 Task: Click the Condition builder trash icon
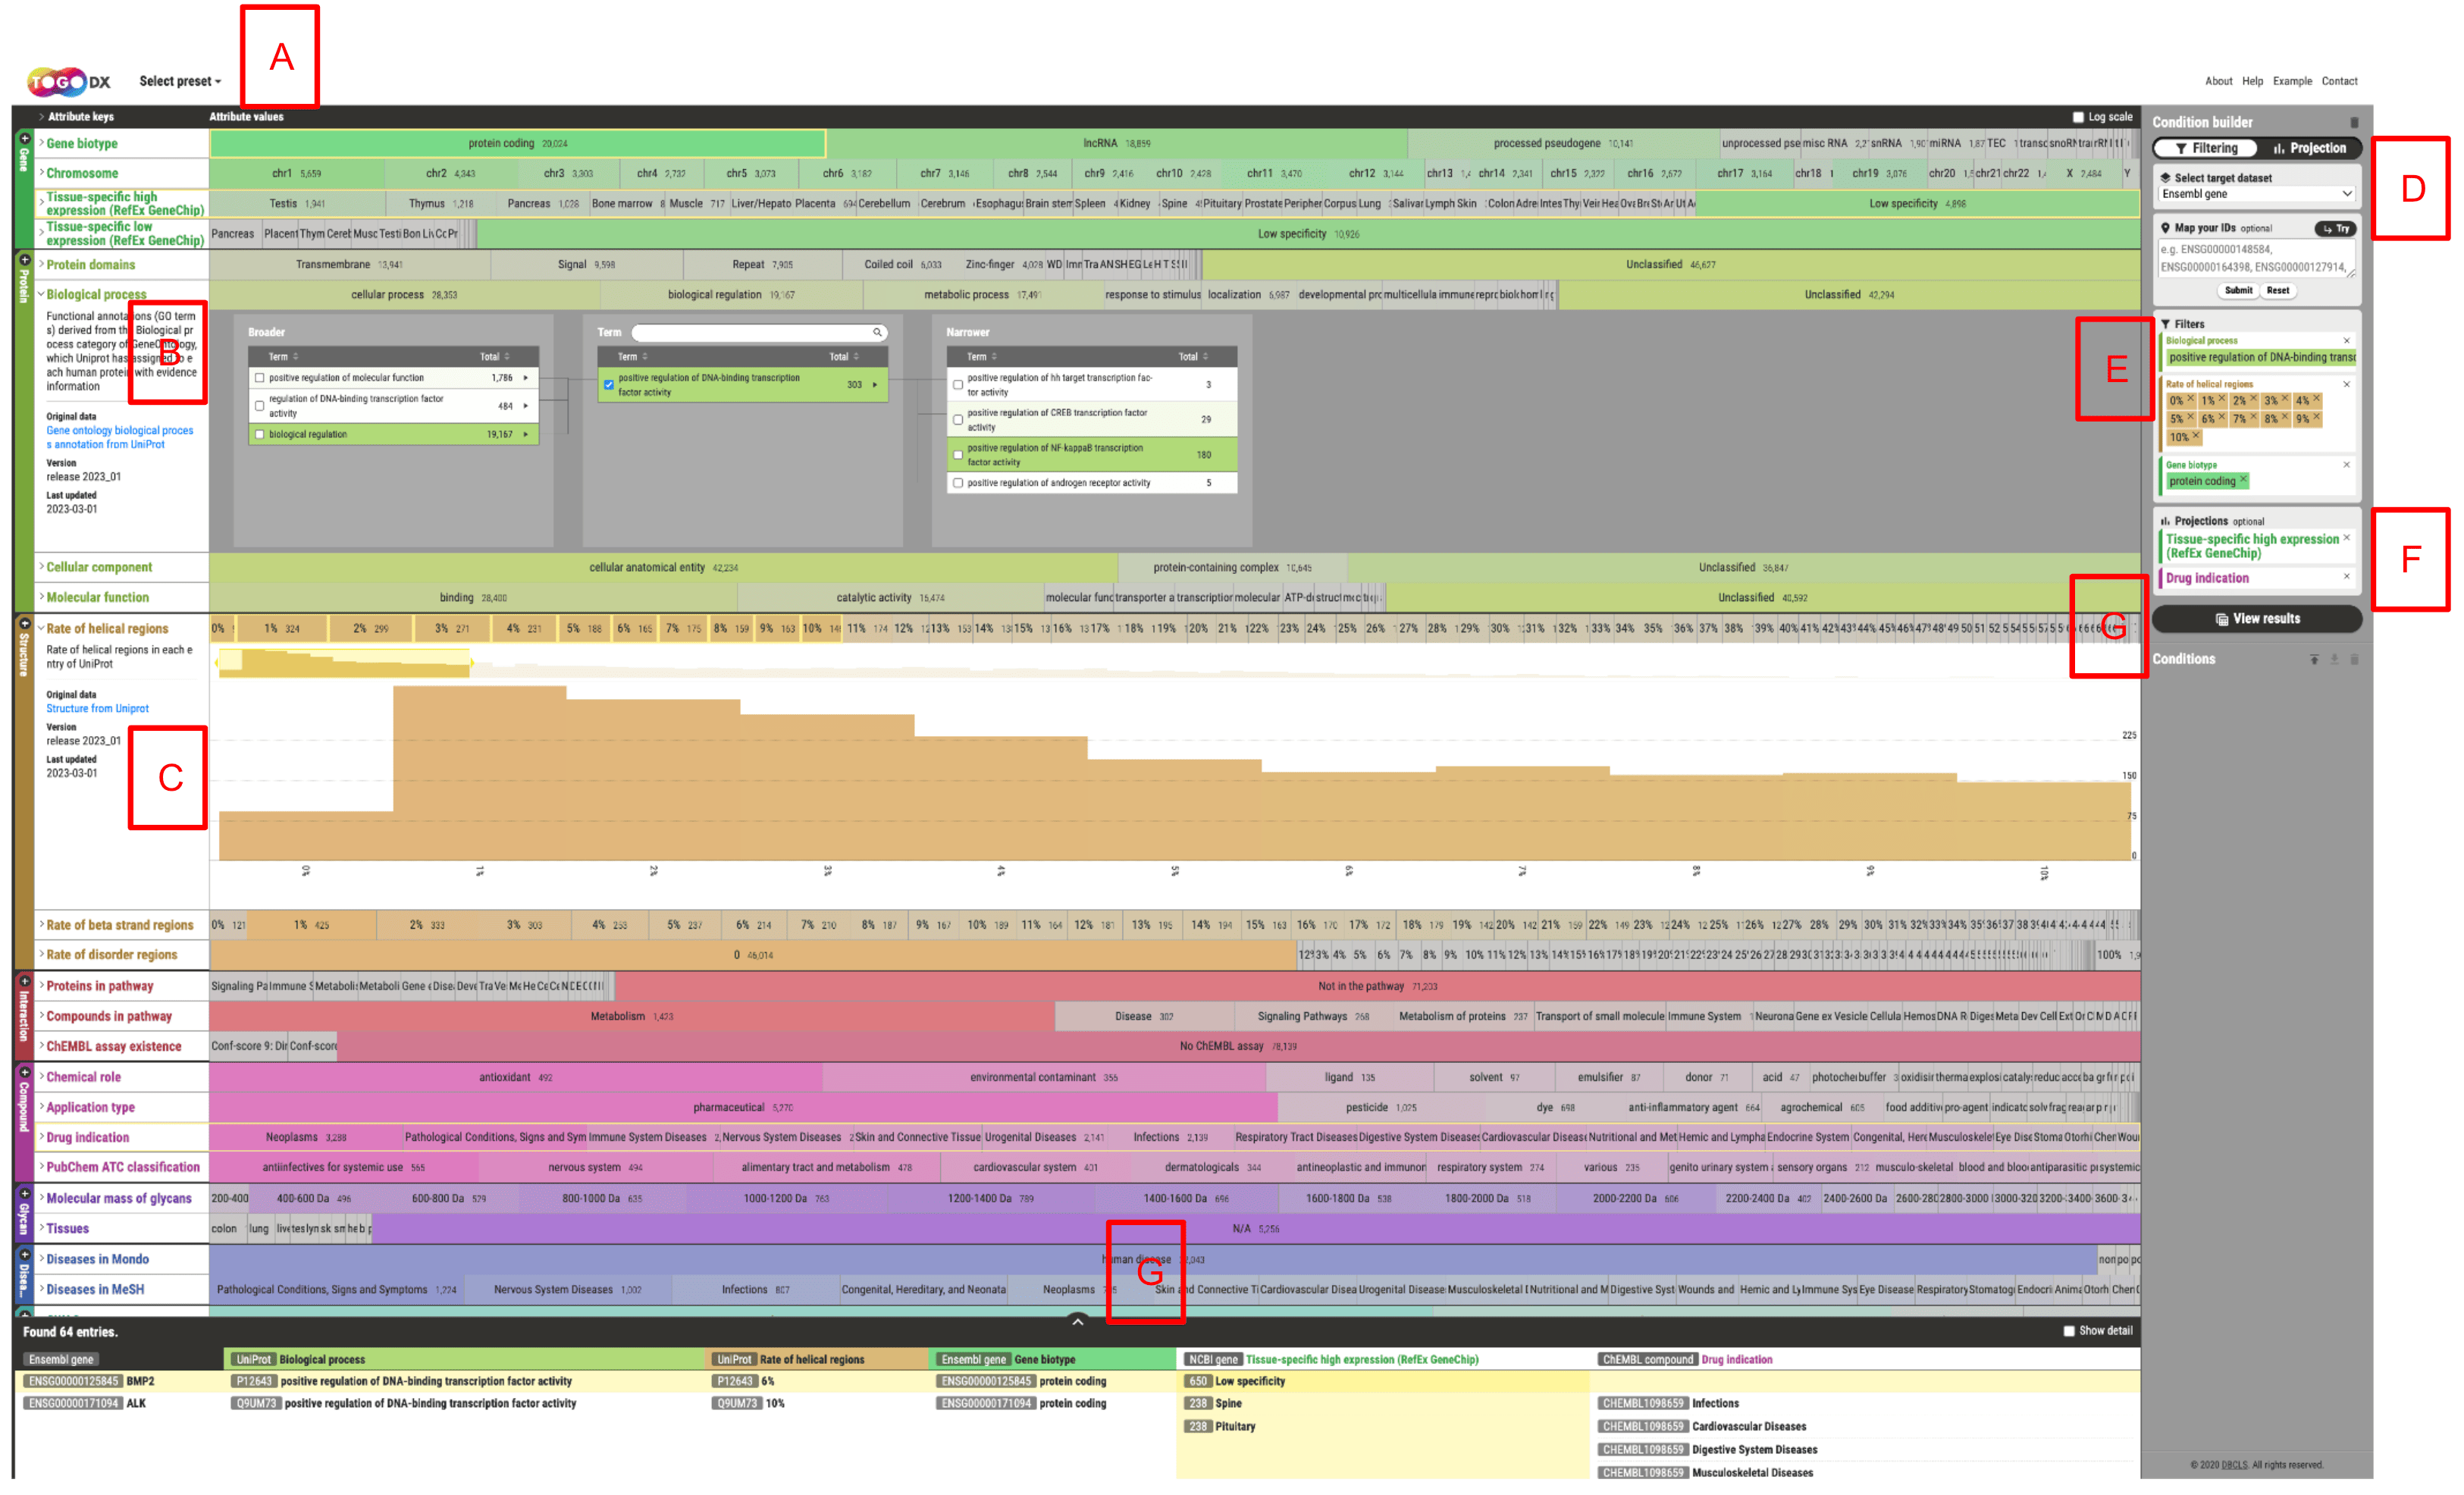pos(2353,122)
